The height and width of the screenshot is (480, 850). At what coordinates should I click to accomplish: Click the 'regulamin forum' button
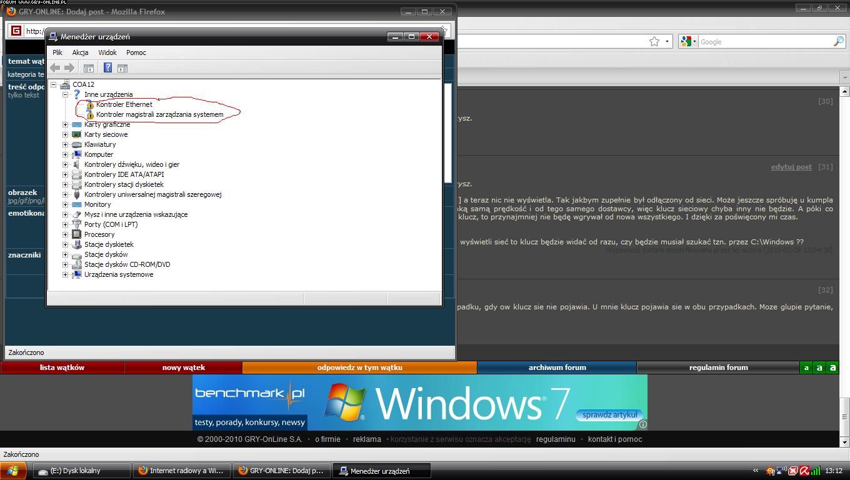[x=718, y=367]
